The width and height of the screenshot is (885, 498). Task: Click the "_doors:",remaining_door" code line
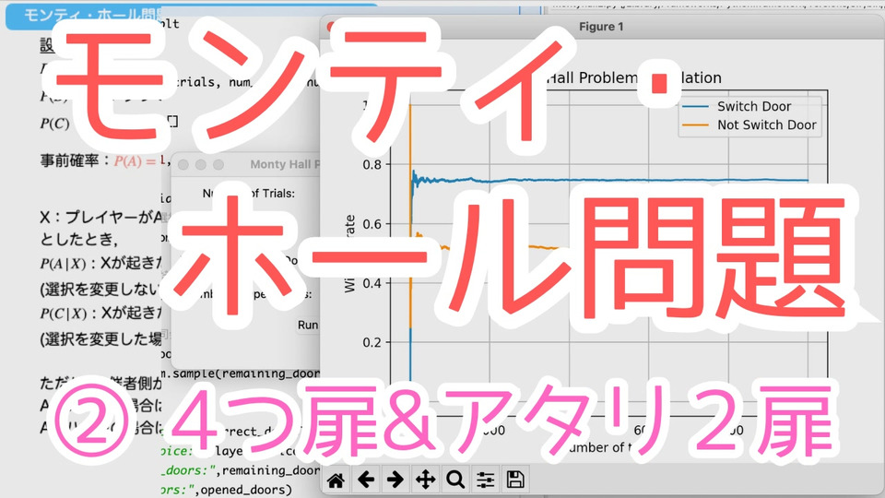[240, 470]
